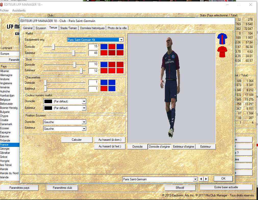The image size is (258, 200).
Task: Expand the Equipement orig. dropdown
Action: pyautogui.click(x=121, y=40)
